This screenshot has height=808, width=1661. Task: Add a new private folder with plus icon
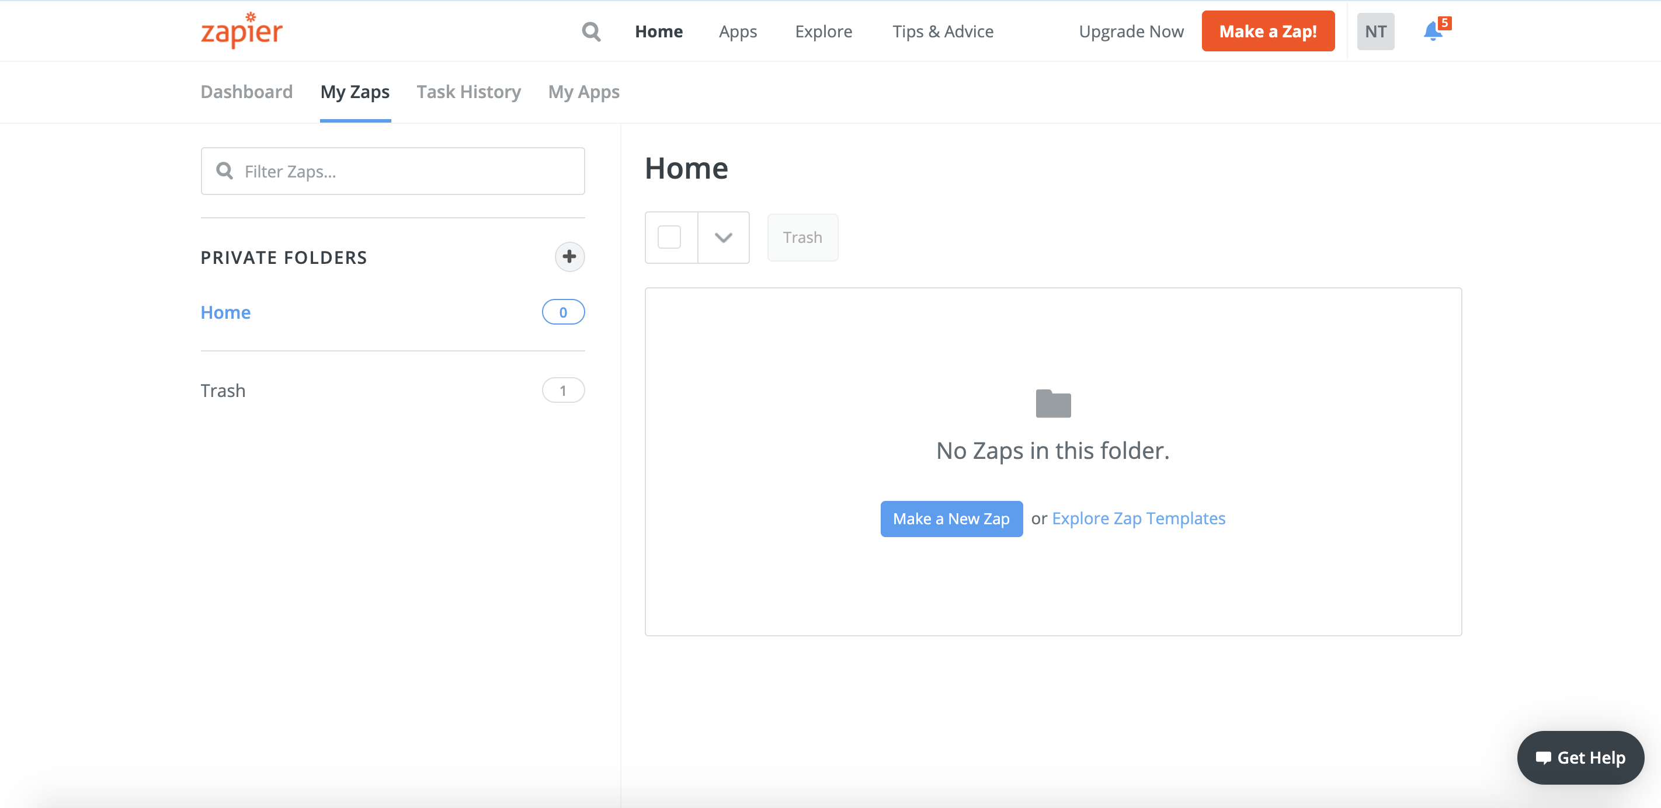569,256
